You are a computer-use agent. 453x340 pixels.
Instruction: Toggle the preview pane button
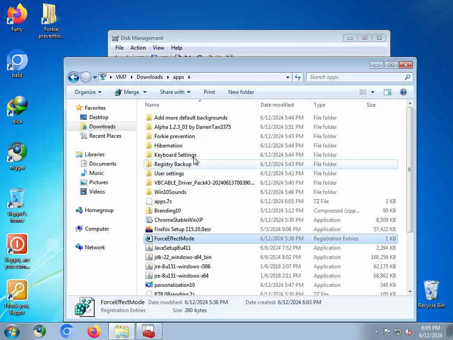(388, 92)
